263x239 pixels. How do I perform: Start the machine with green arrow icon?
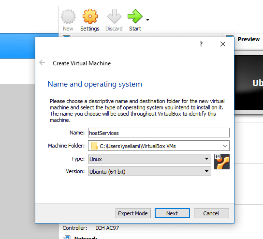click(x=135, y=16)
